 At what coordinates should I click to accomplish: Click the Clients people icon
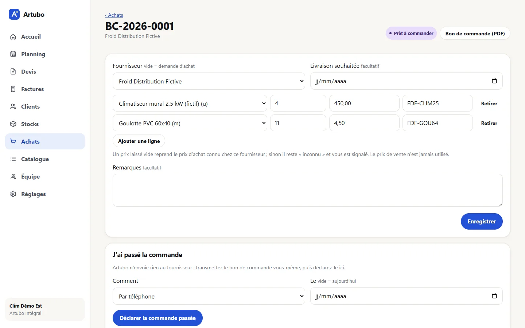coord(13,107)
